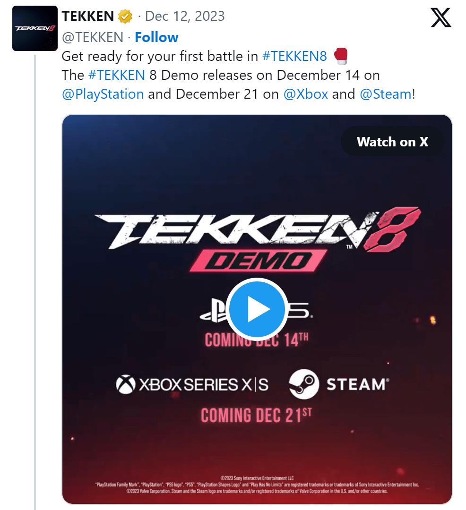Click the TEKKEN display name
The width and height of the screenshot is (466, 510).
88,16
